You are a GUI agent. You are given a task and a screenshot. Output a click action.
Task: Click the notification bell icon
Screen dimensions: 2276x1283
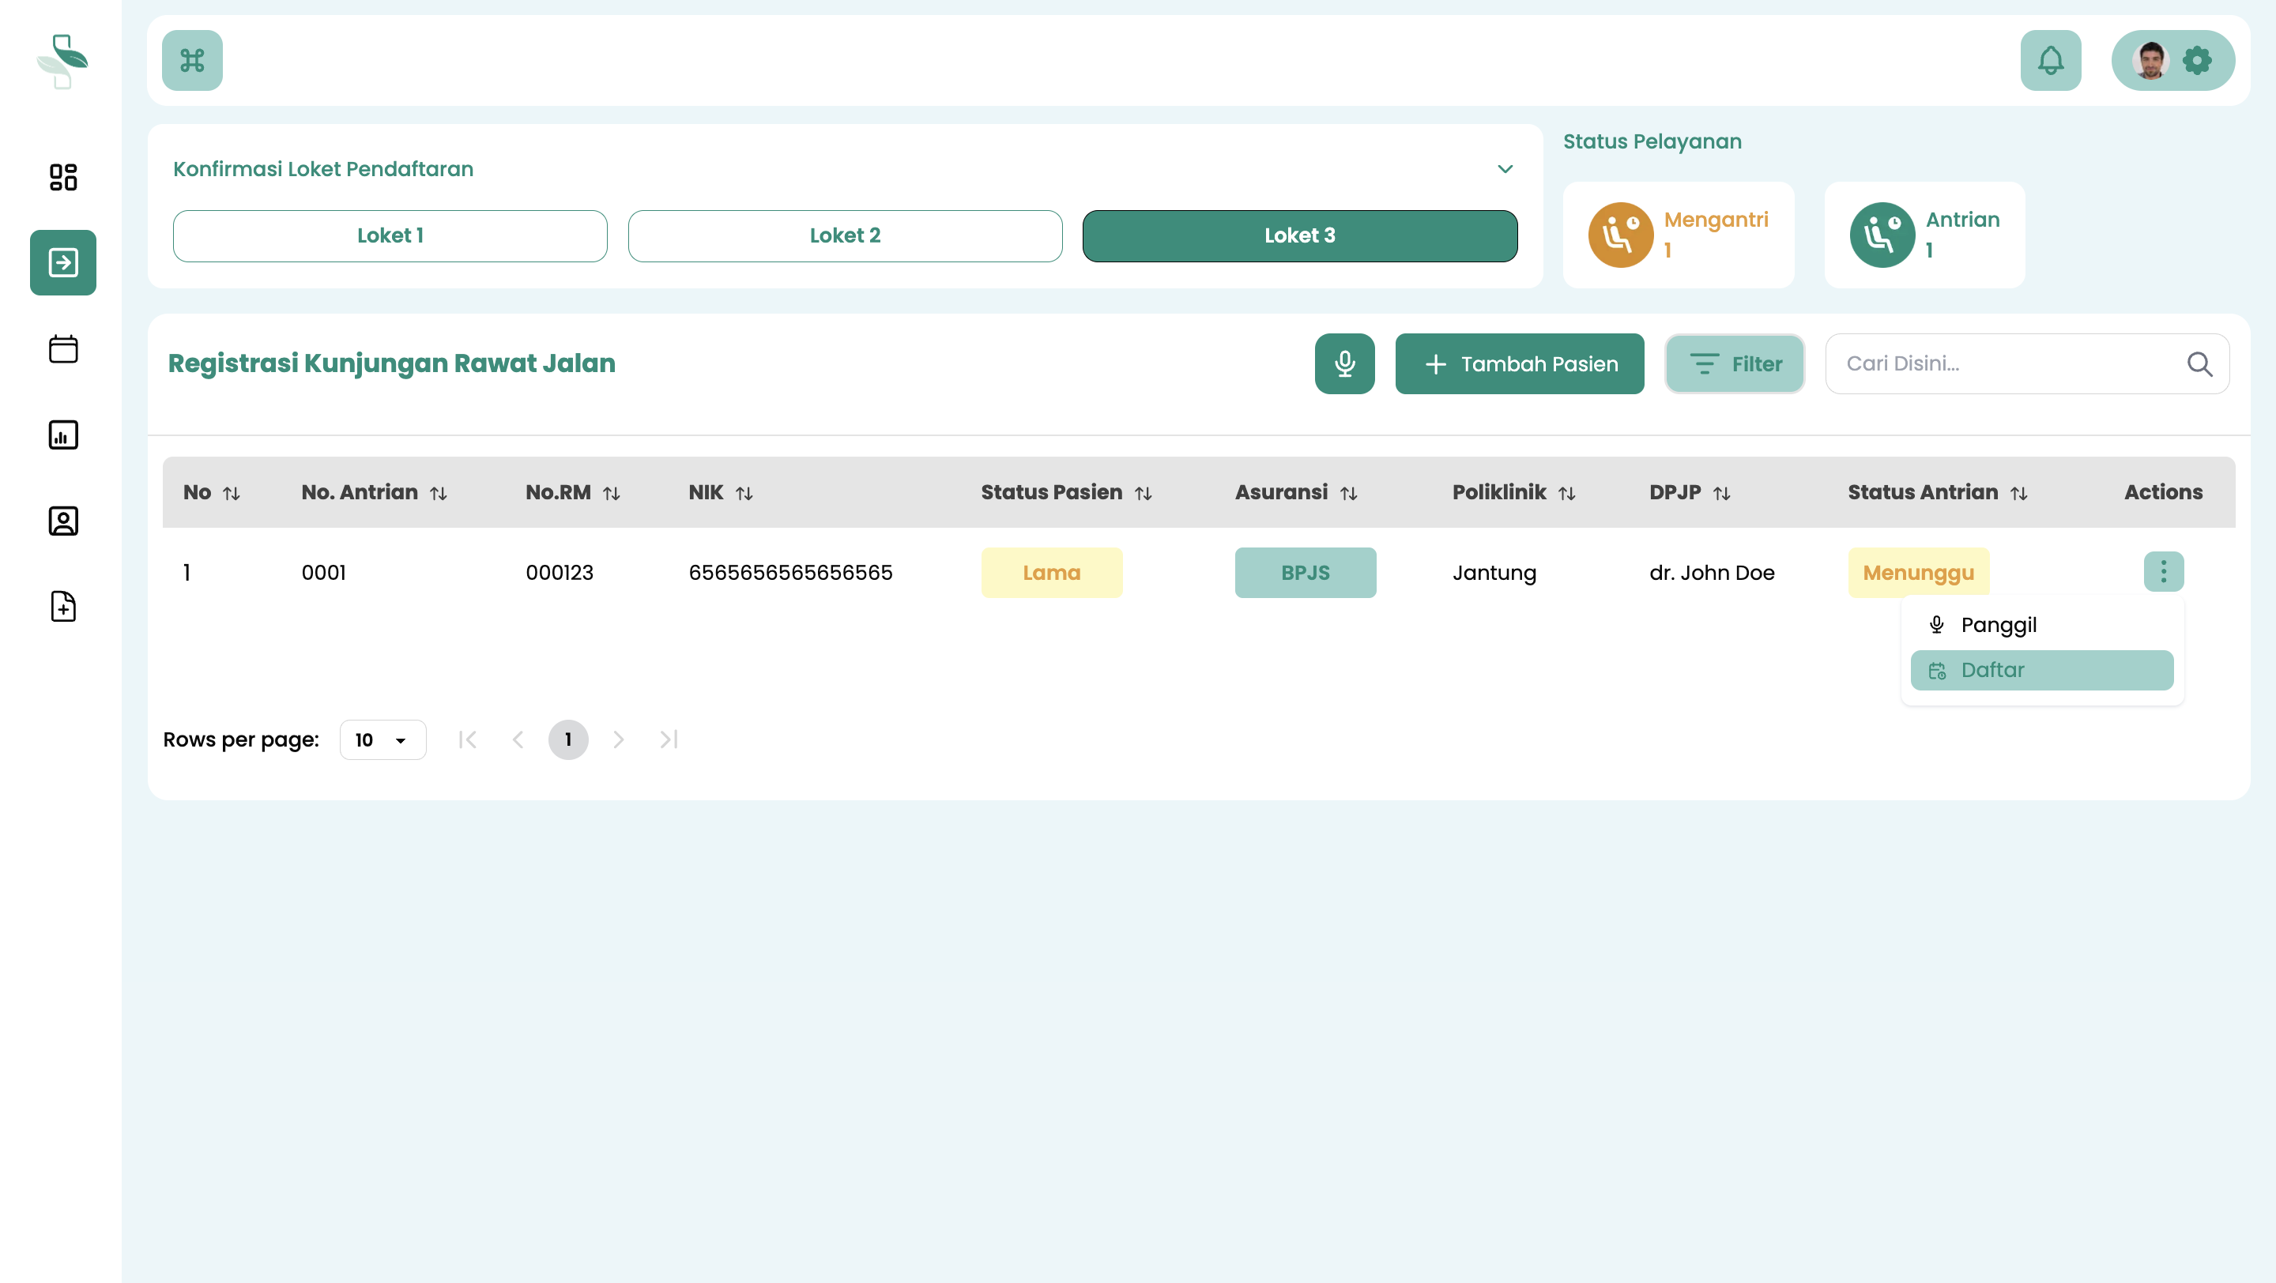2050,60
